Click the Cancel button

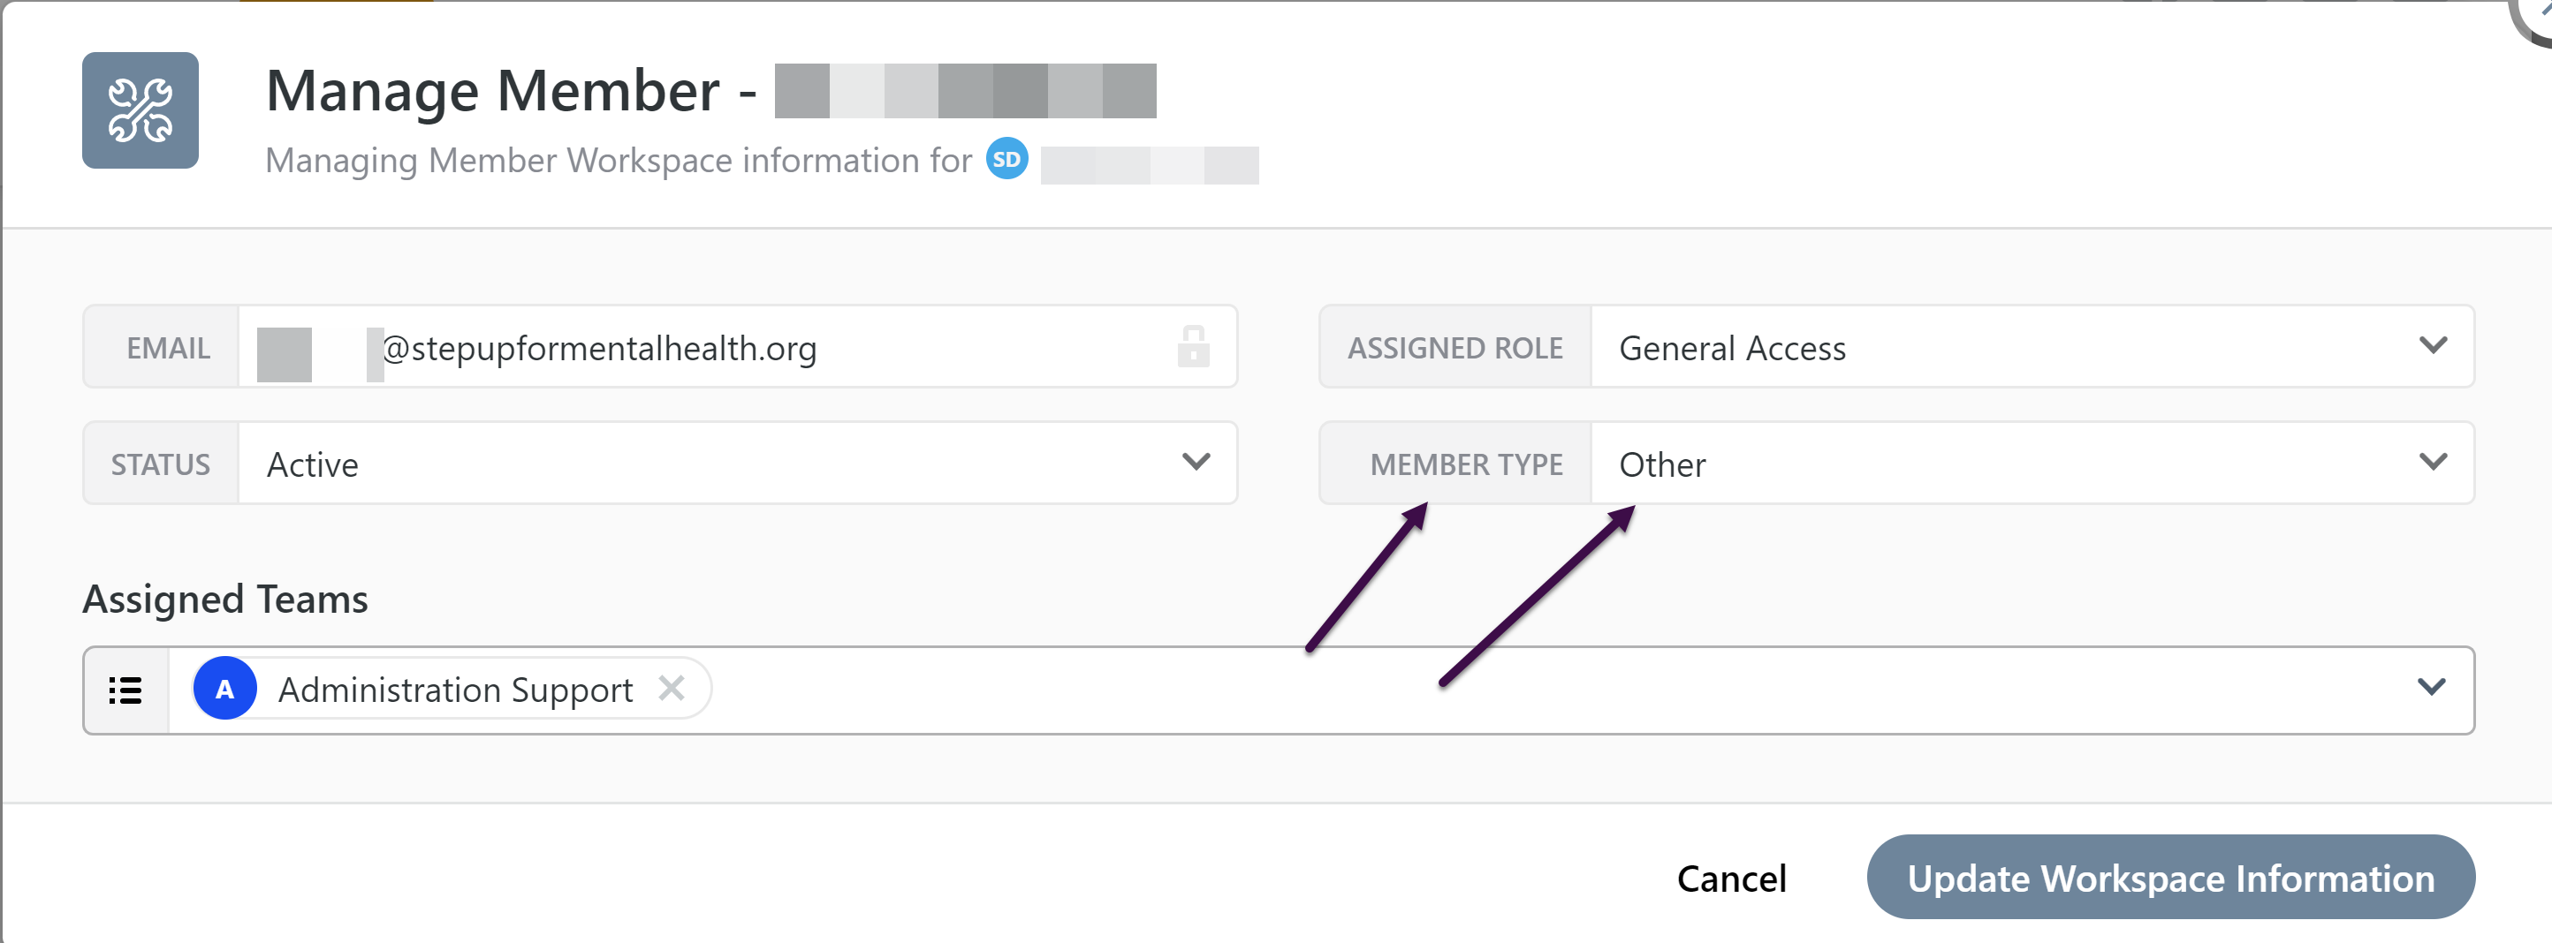point(1731,878)
